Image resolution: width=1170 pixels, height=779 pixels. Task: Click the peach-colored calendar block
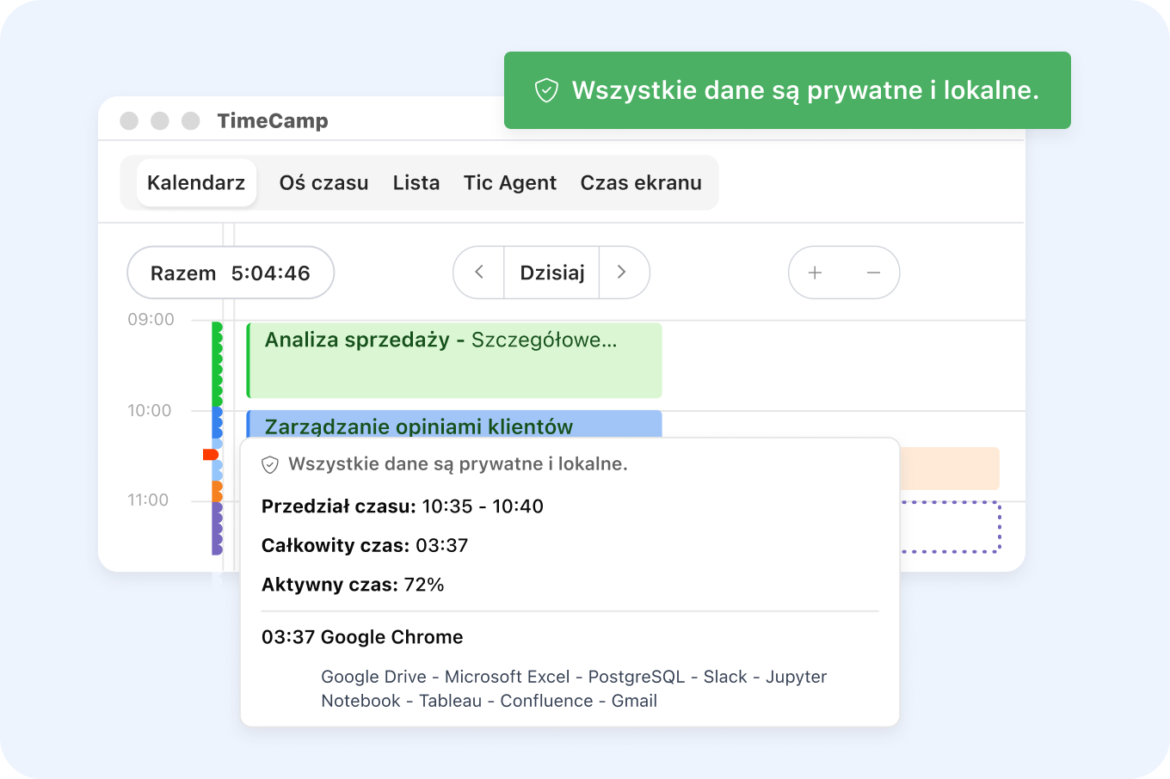pos(949,469)
